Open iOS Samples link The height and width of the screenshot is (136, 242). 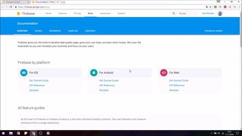tap(34, 90)
